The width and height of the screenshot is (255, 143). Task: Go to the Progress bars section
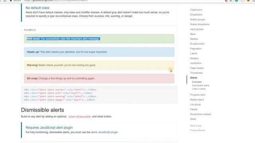coord(198,95)
